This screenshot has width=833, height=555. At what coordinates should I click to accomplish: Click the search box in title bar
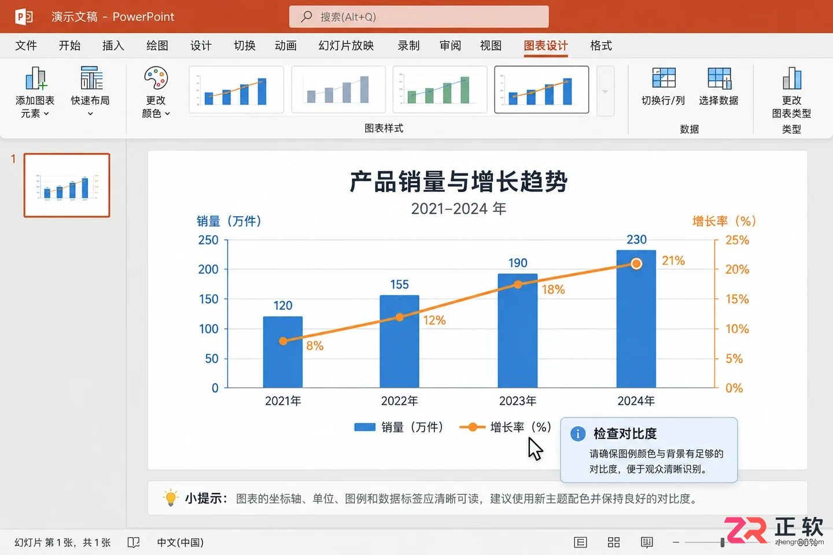[x=419, y=17]
